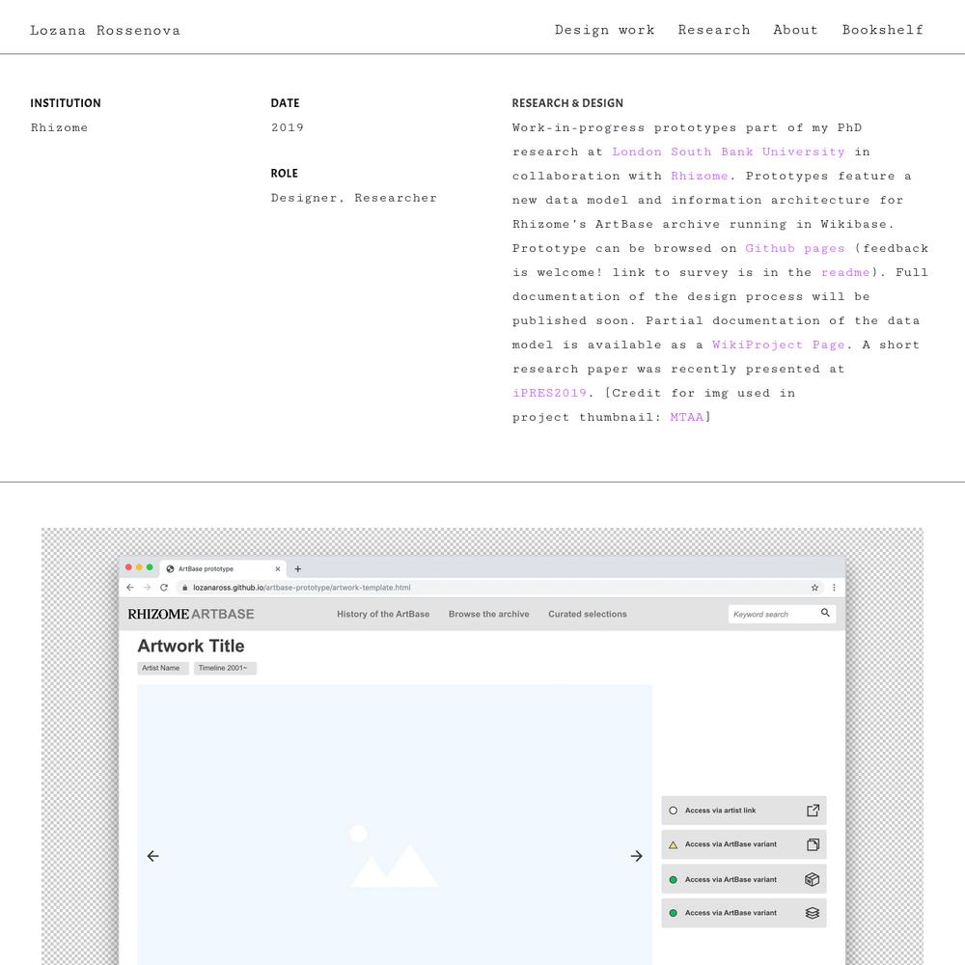Click the browser back arrow
Viewport: 965px width, 965px height.
(x=130, y=587)
